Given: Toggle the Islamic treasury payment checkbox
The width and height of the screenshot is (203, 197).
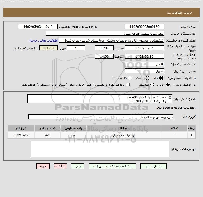Looking at the screenshot, I should click(128, 85).
